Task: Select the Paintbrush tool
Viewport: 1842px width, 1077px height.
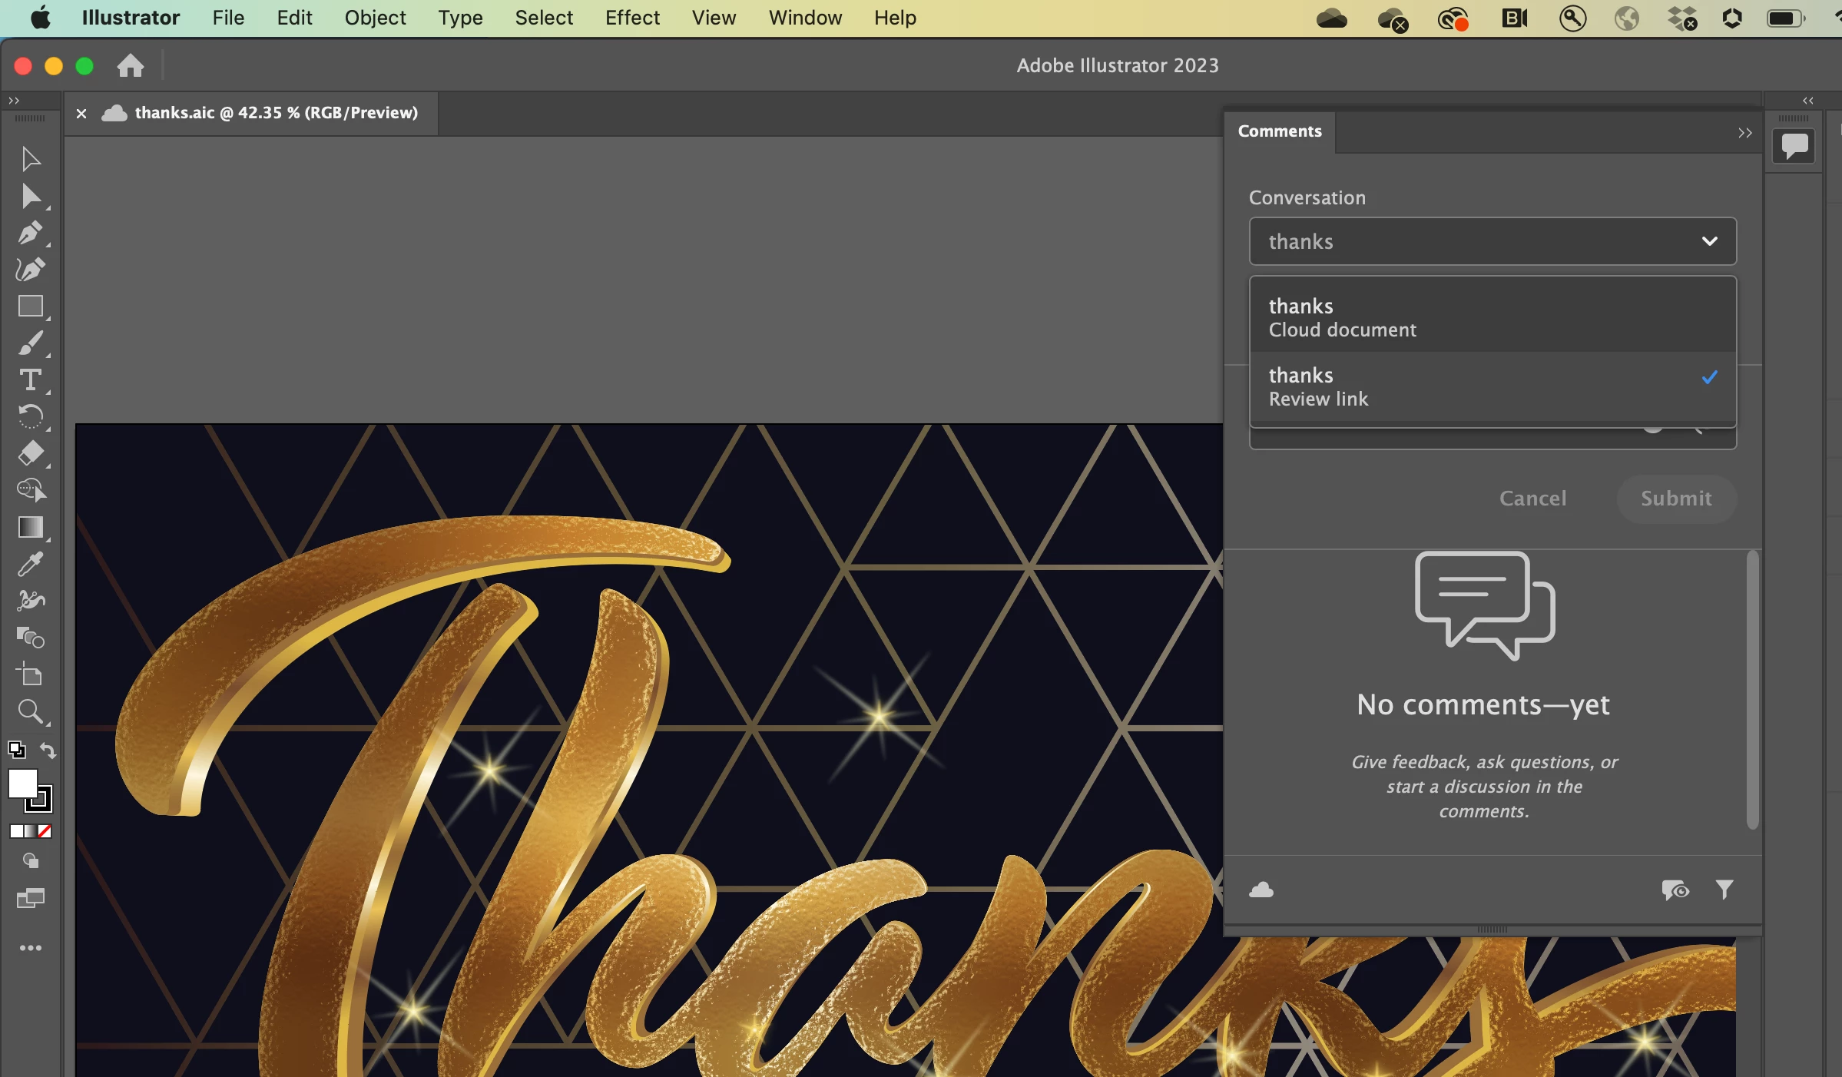Action: tap(31, 343)
